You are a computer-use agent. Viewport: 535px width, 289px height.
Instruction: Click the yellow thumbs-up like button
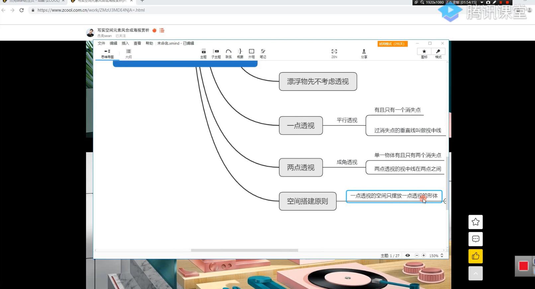coord(475,256)
